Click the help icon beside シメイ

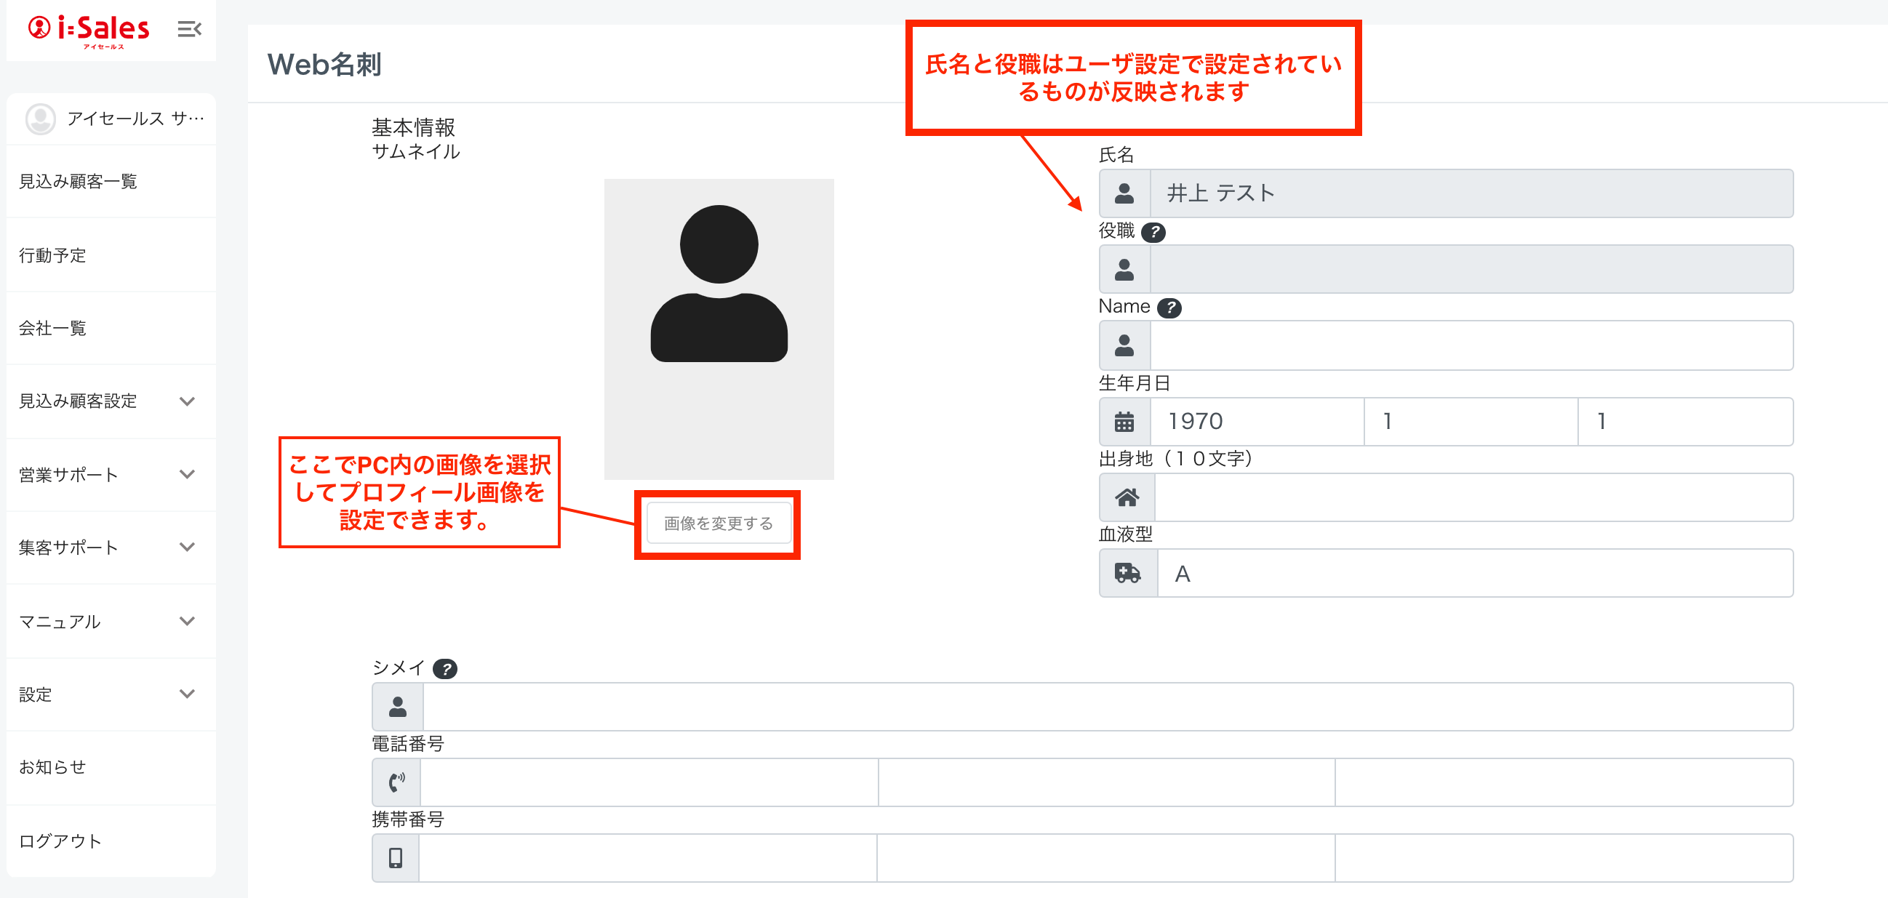[445, 668]
